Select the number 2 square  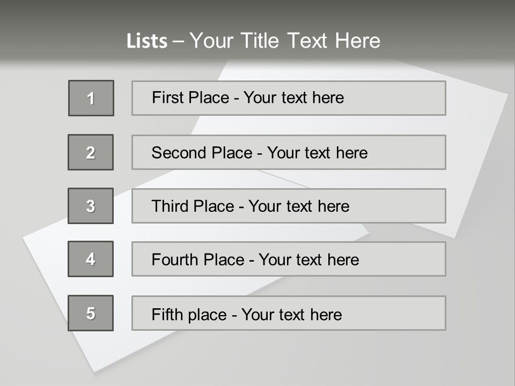(x=91, y=152)
